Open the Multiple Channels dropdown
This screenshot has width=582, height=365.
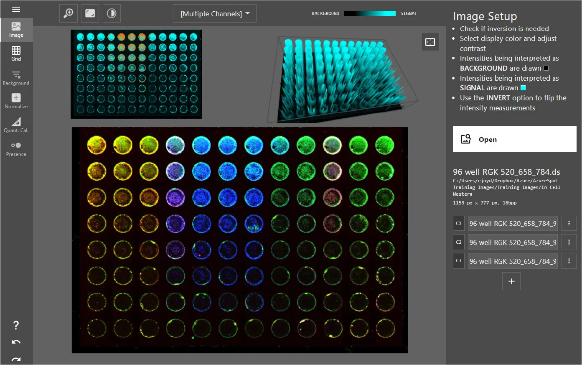pos(215,14)
